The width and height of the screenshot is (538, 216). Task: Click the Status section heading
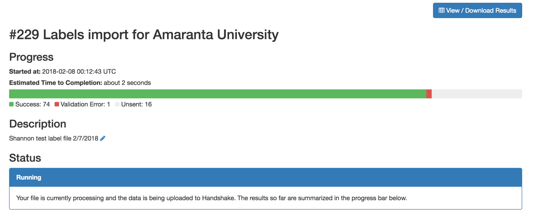[25, 158]
